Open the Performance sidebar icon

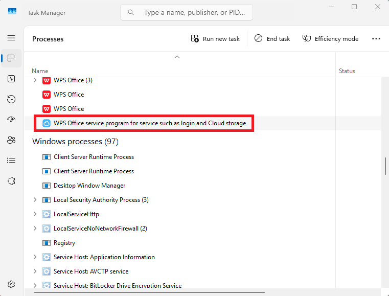(x=11, y=79)
